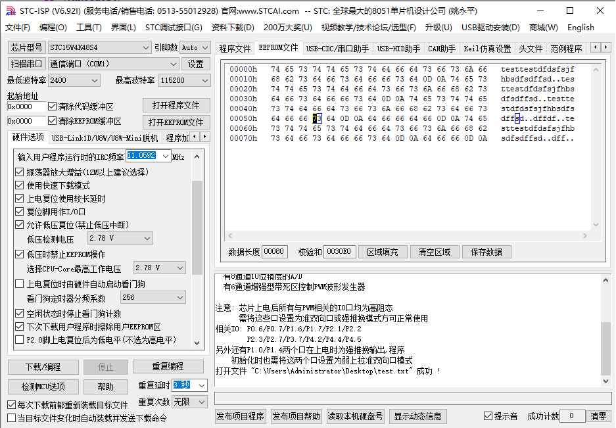
Task: Click 数据长度 00080 field
Action: [x=274, y=252]
